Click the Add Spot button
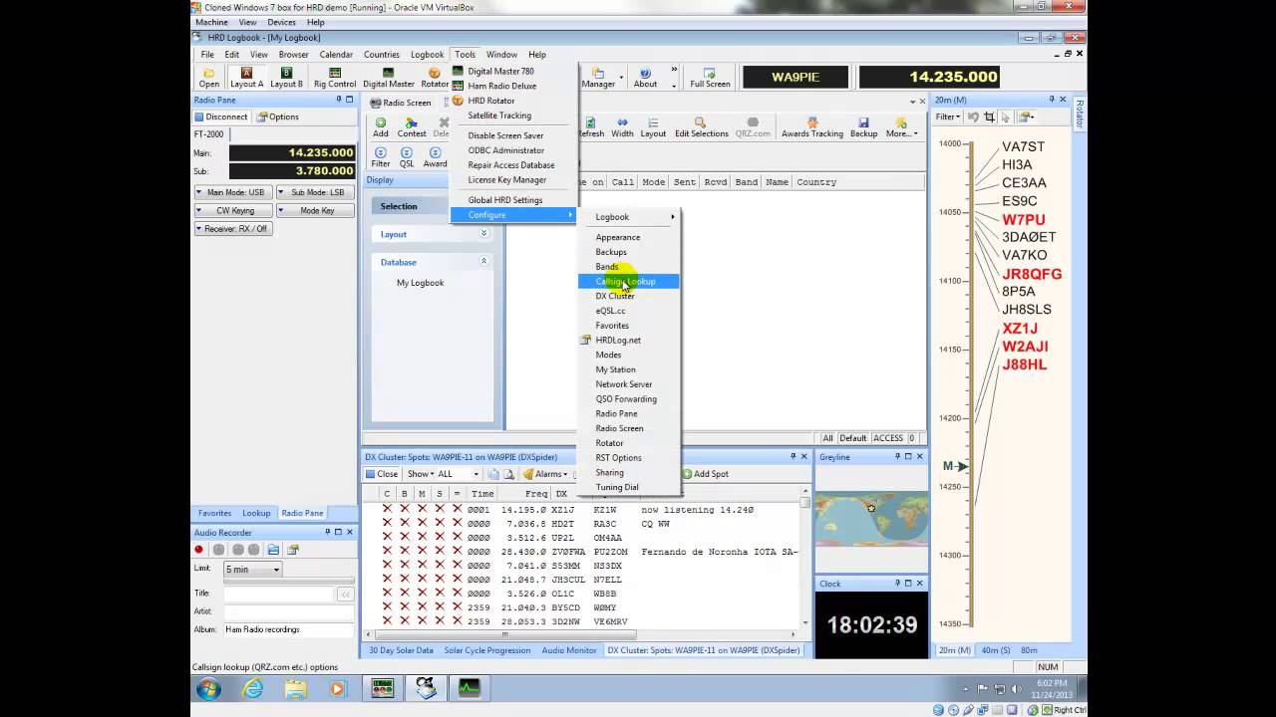1276x717 pixels. click(x=705, y=474)
